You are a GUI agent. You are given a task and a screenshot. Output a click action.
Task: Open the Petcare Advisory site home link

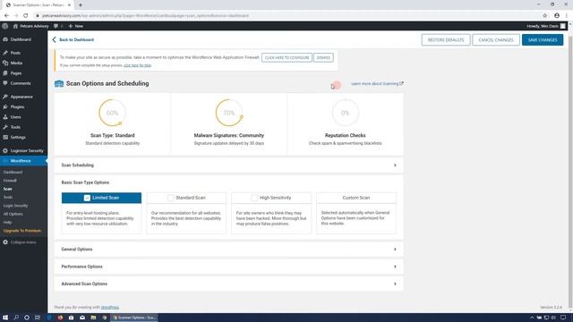tap(30, 26)
